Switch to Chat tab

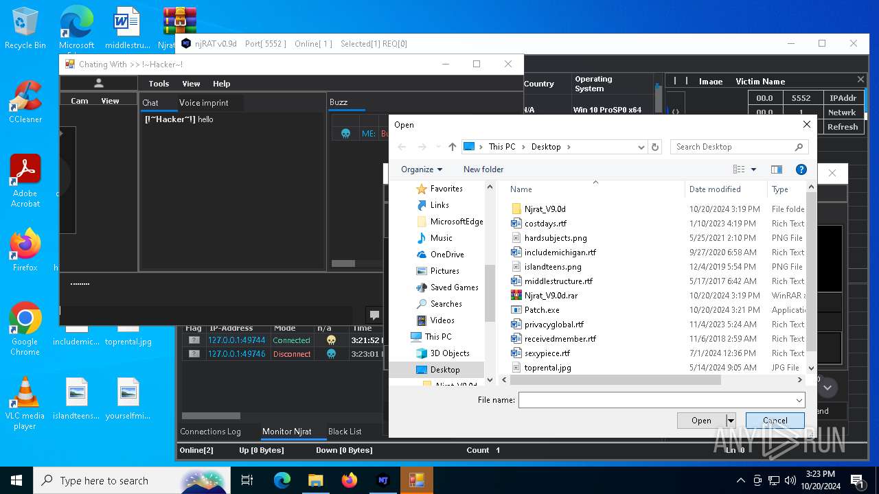[150, 103]
